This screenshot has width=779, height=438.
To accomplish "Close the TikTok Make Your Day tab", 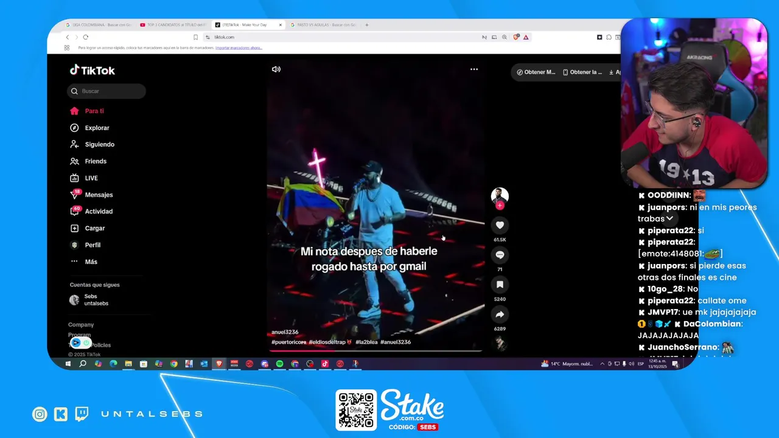I will (281, 25).
